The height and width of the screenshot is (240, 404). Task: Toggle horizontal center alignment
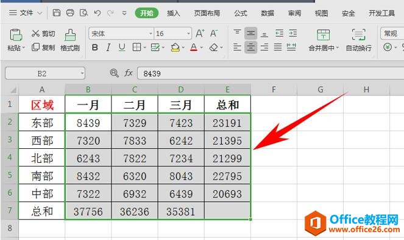[x=250, y=47]
